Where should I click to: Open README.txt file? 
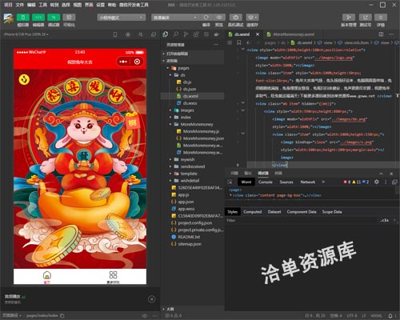click(x=189, y=237)
